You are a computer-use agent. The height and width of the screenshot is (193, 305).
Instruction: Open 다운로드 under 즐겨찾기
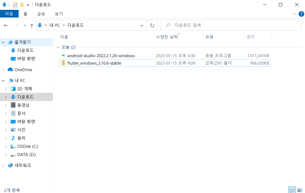[25, 50]
